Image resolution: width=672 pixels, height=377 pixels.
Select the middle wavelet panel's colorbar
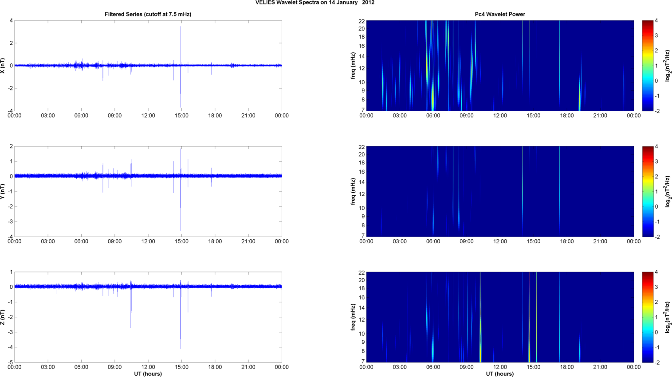click(648, 191)
